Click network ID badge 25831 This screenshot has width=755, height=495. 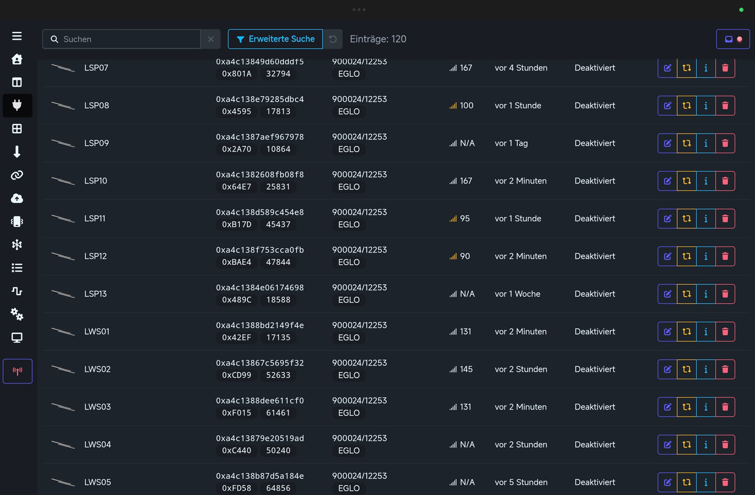point(278,187)
